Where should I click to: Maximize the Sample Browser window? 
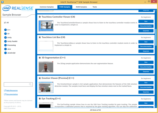tap(149, 2)
